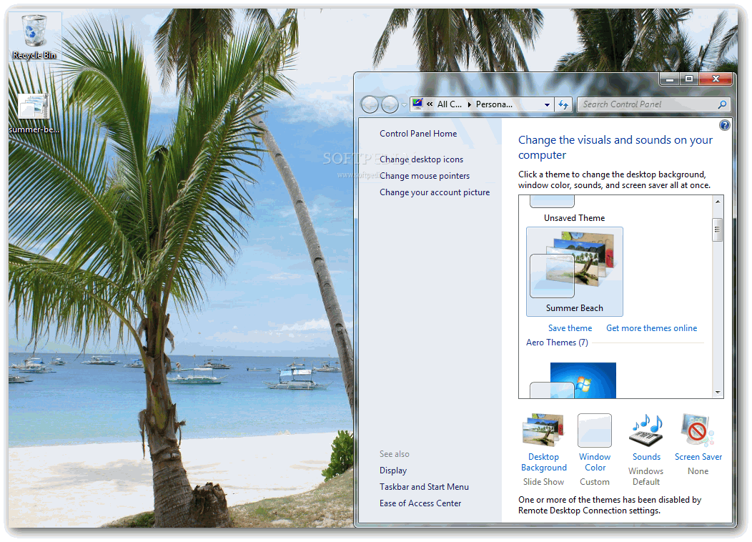
Task: Open Ease of Access Center link
Action: point(420,503)
